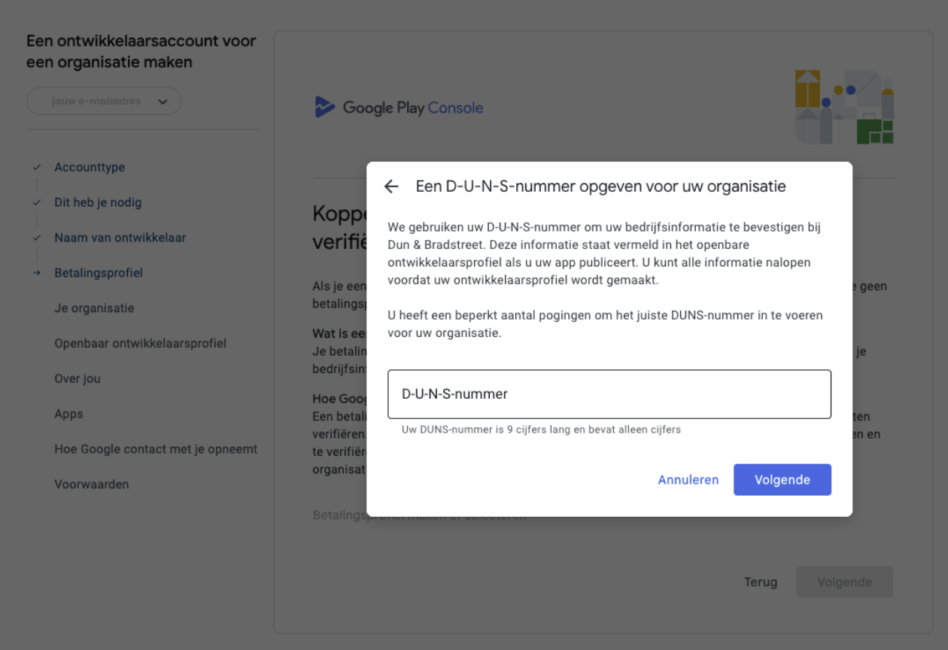Go to the Accounttype step
This screenshot has height=650, width=948.
(x=90, y=167)
